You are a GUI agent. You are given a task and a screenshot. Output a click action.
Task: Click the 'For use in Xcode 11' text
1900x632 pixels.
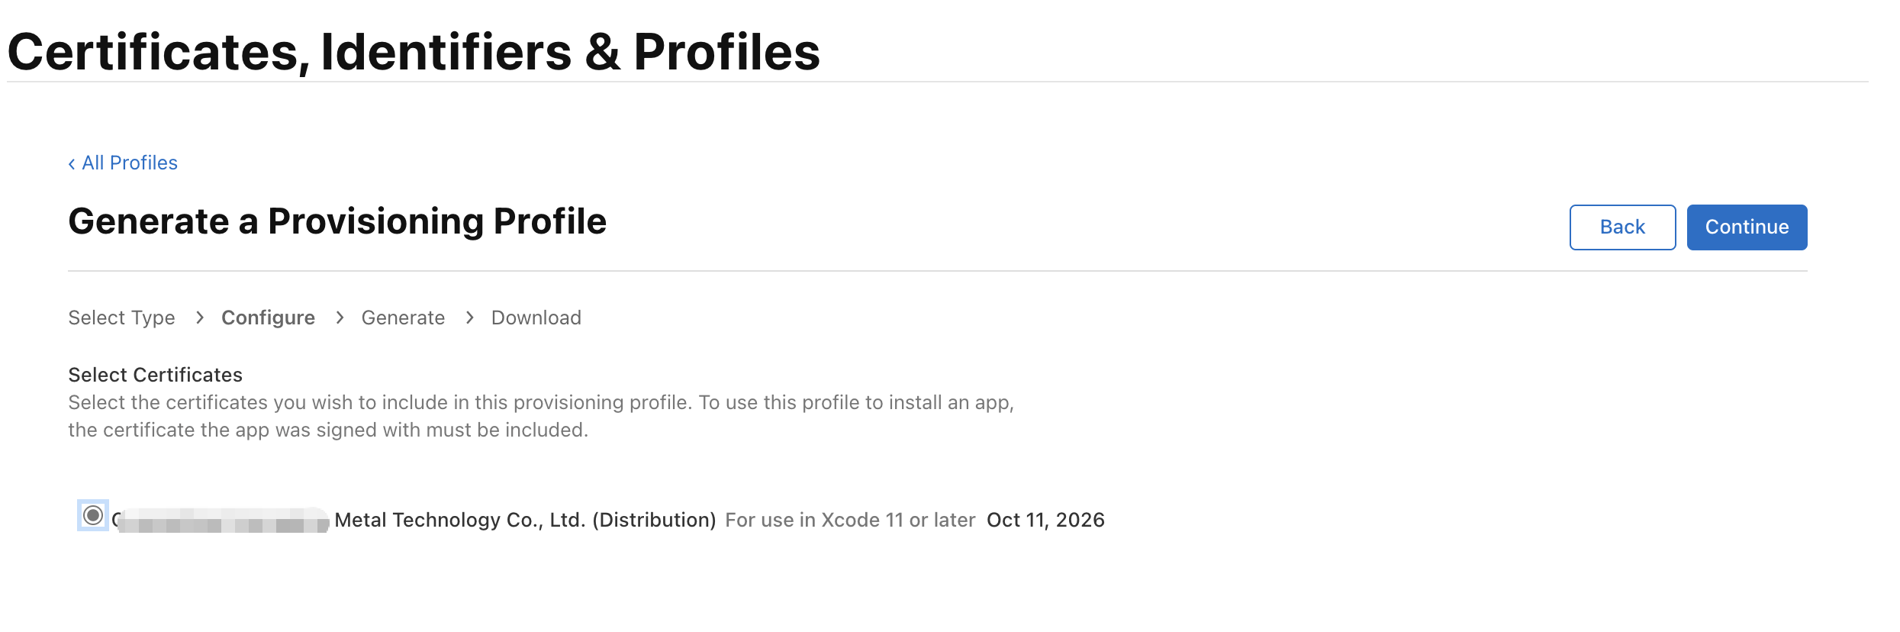tap(849, 520)
